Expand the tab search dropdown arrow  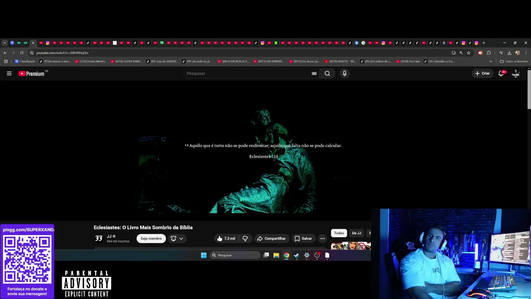click(x=5, y=43)
